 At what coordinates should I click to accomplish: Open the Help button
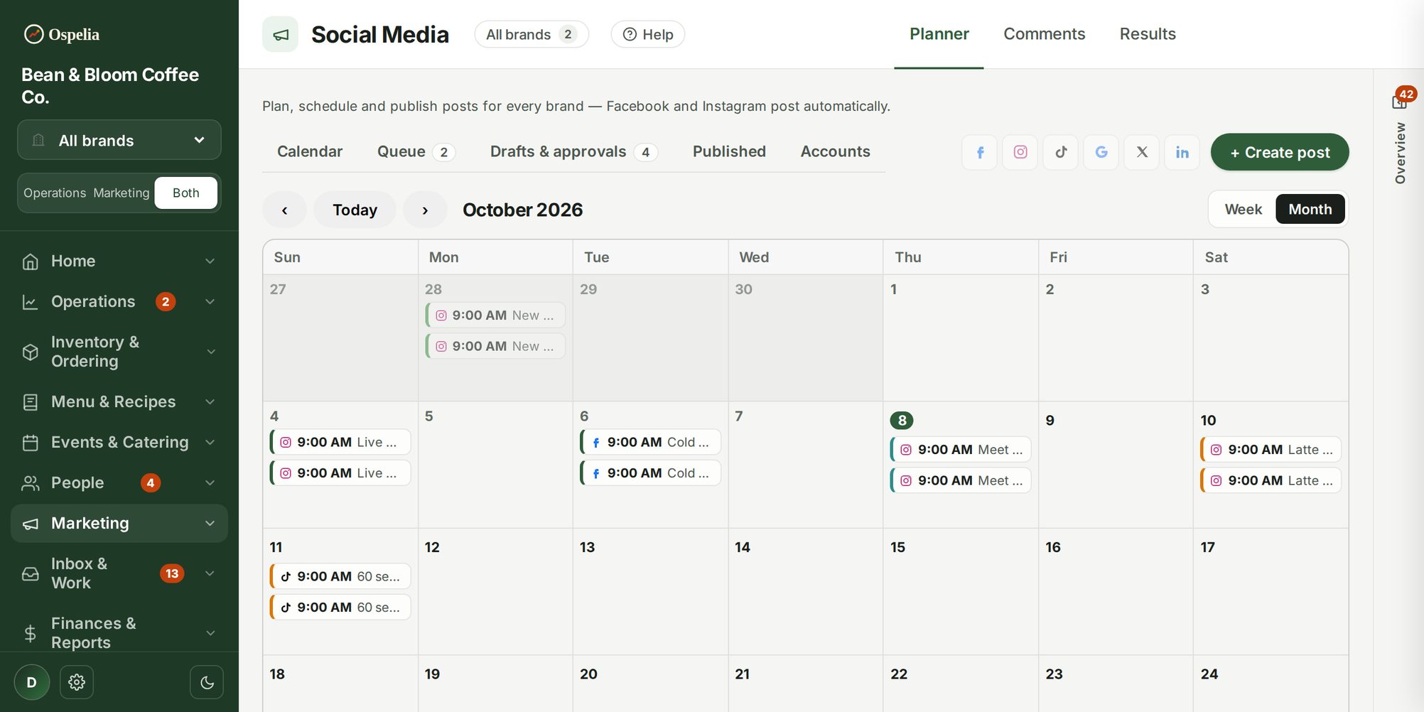click(x=648, y=34)
